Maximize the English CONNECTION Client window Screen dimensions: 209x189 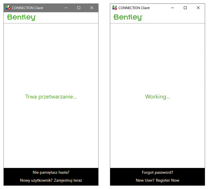click(185, 8)
